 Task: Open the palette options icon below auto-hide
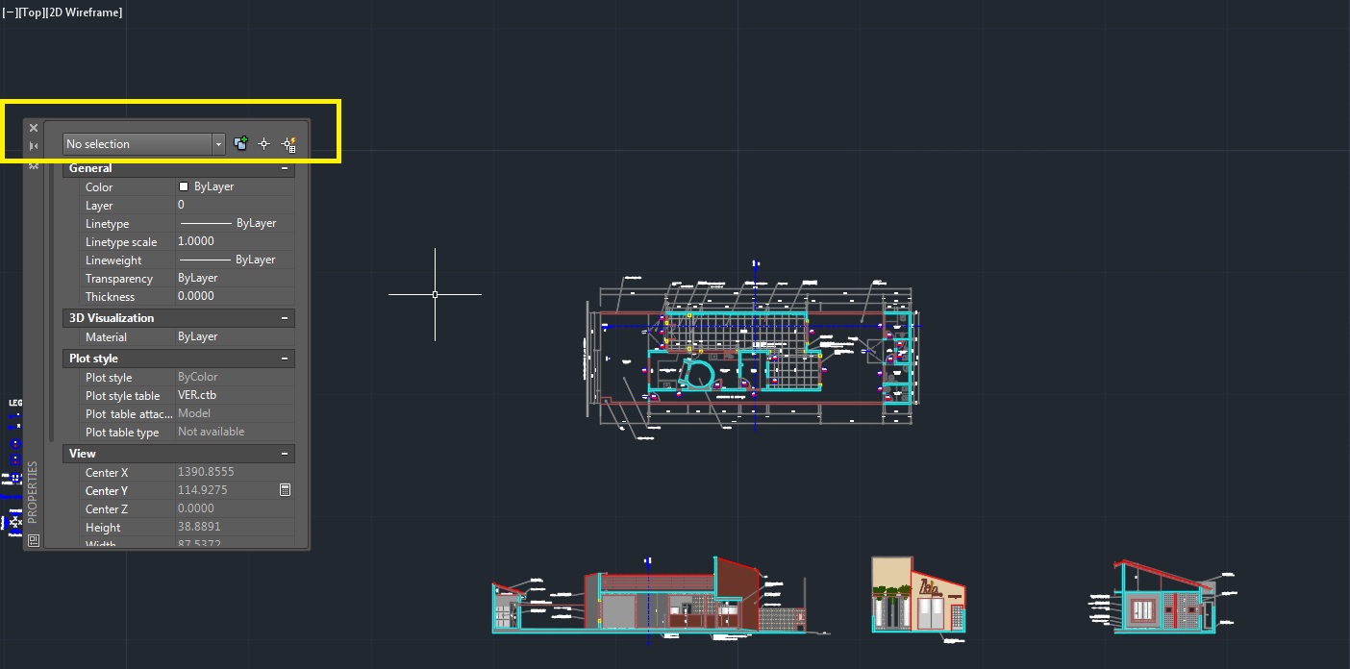(34, 165)
